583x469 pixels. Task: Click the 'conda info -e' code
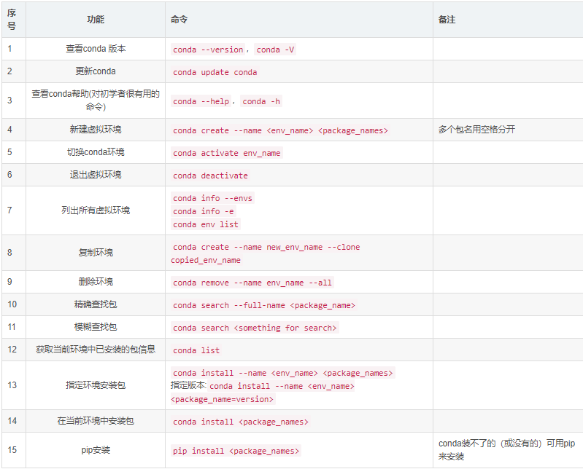coord(204,211)
